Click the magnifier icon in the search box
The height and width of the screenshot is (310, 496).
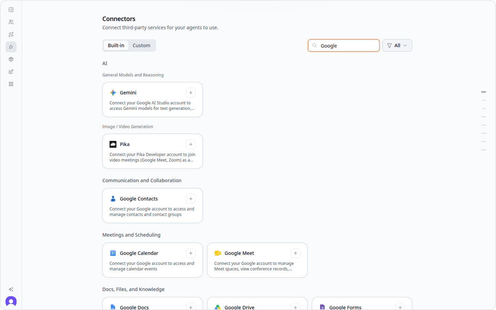click(x=314, y=45)
